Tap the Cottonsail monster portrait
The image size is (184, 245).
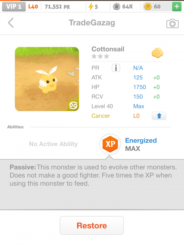pyautogui.click(x=47, y=79)
